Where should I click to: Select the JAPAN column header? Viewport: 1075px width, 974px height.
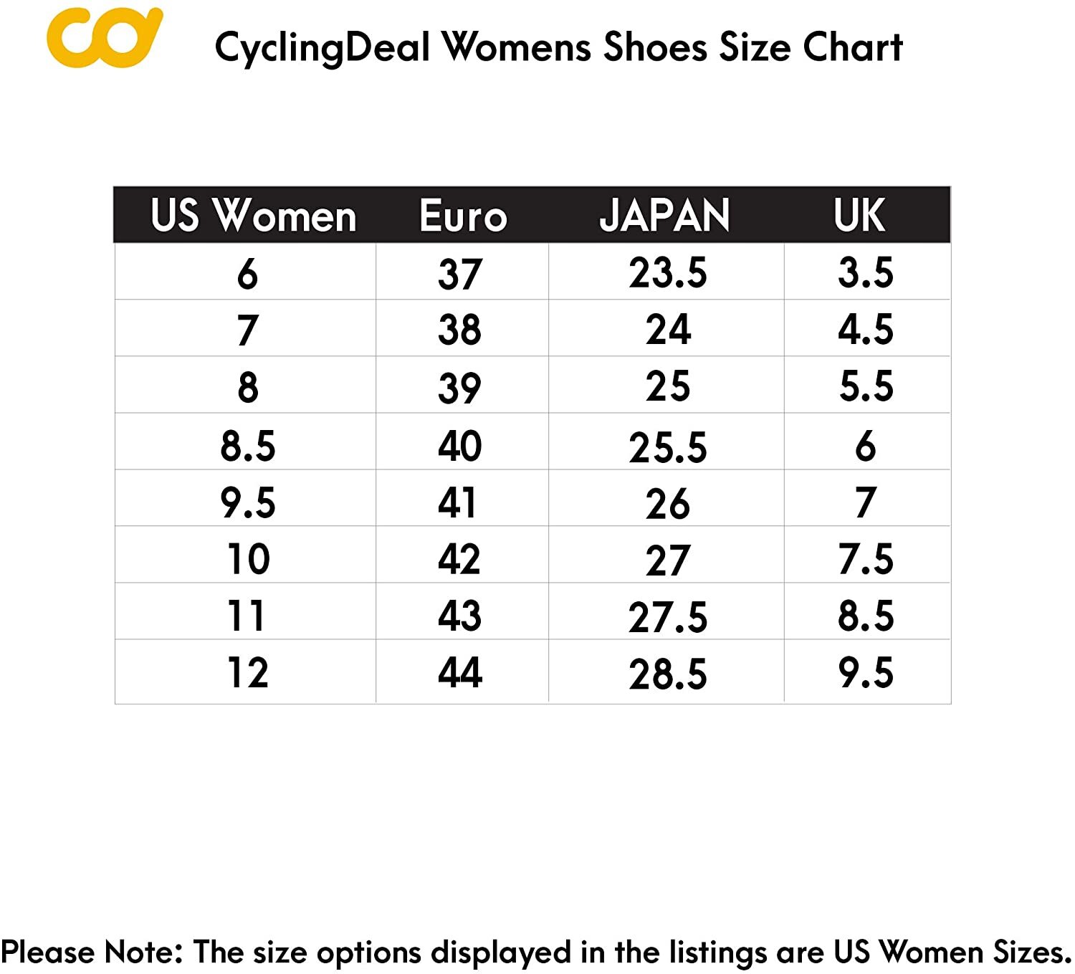[x=664, y=215]
